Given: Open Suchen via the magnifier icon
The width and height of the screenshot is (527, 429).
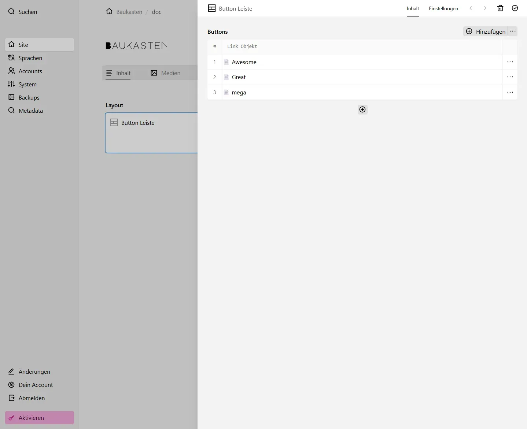Looking at the screenshot, I should pyautogui.click(x=23, y=12).
